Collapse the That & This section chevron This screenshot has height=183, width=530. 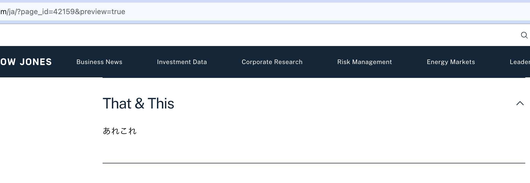520,103
